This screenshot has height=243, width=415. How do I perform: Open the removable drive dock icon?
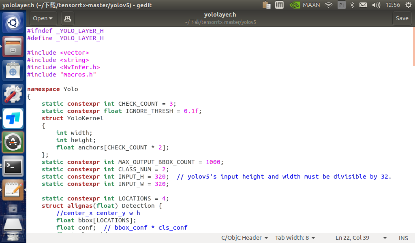click(x=13, y=224)
